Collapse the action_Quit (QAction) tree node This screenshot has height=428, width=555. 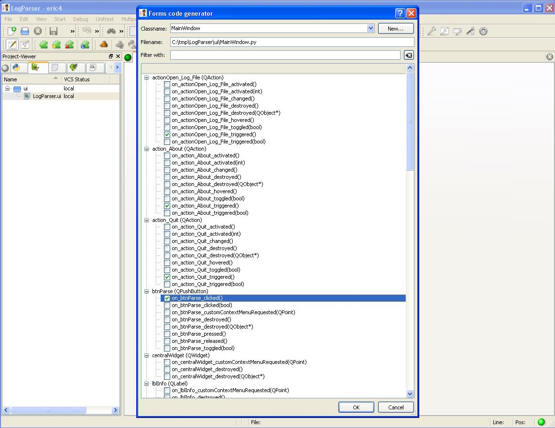point(147,220)
